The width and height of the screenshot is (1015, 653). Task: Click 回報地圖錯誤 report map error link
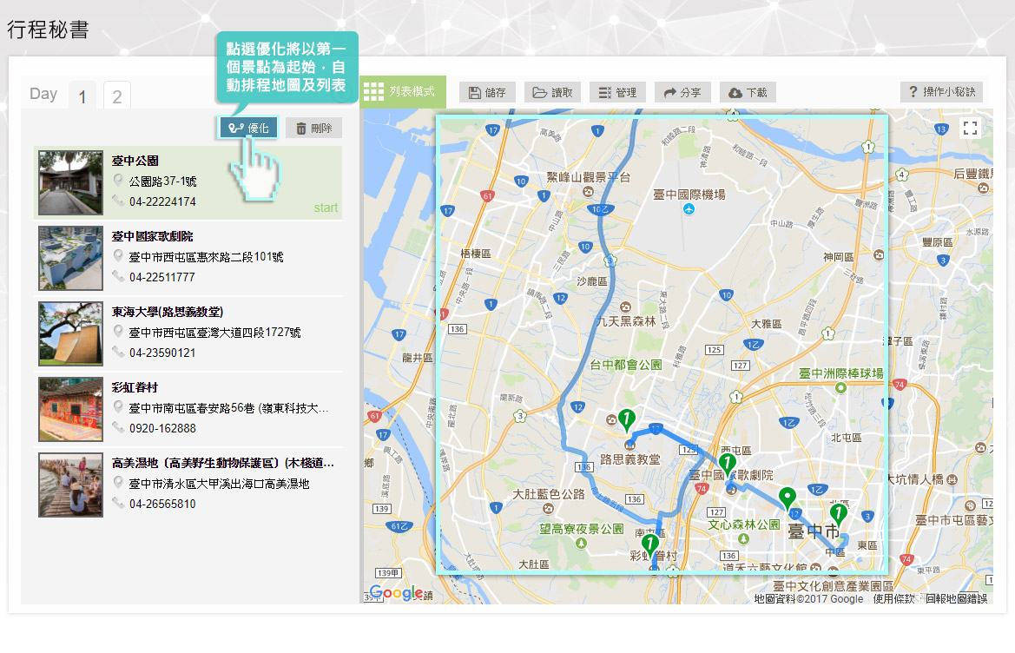point(956,599)
